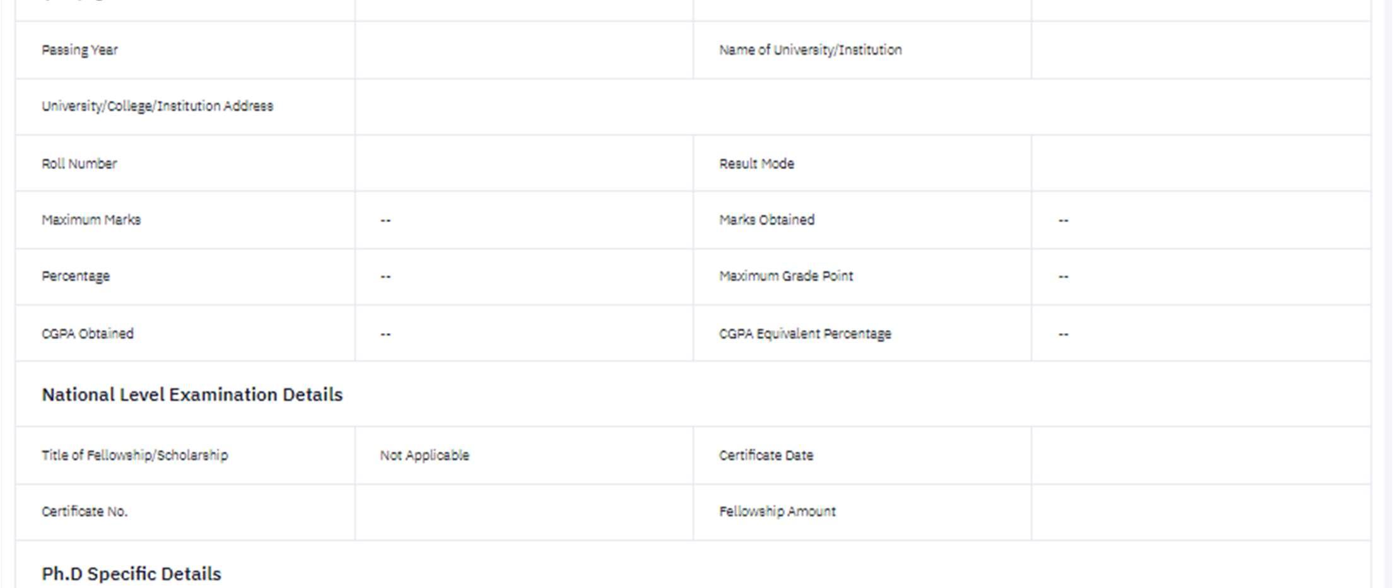
Task: Click the Ph.D Specific Details heading
Action: [x=131, y=573]
